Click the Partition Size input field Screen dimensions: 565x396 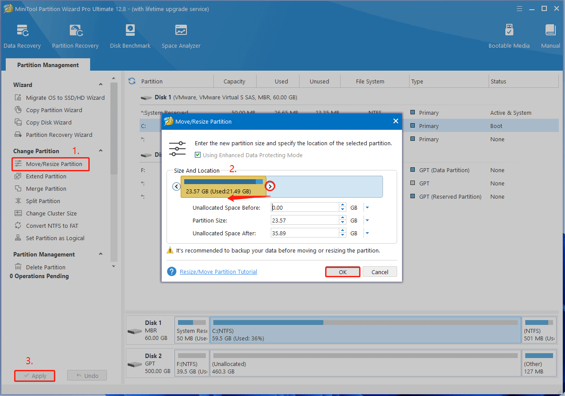point(305,220)
